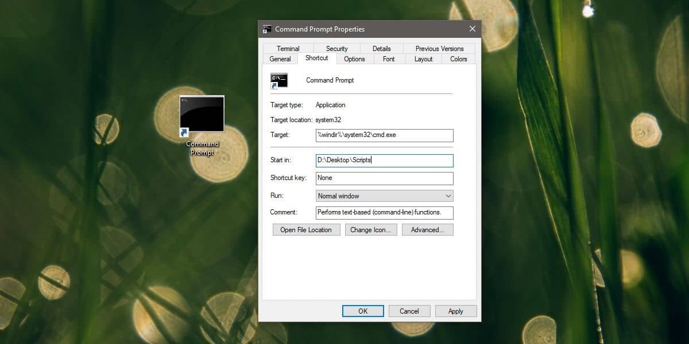Viewport: 689px width, 344px height.
Task: Click the cmd icon inside the Properties dialog
Action: pos(278,80)
